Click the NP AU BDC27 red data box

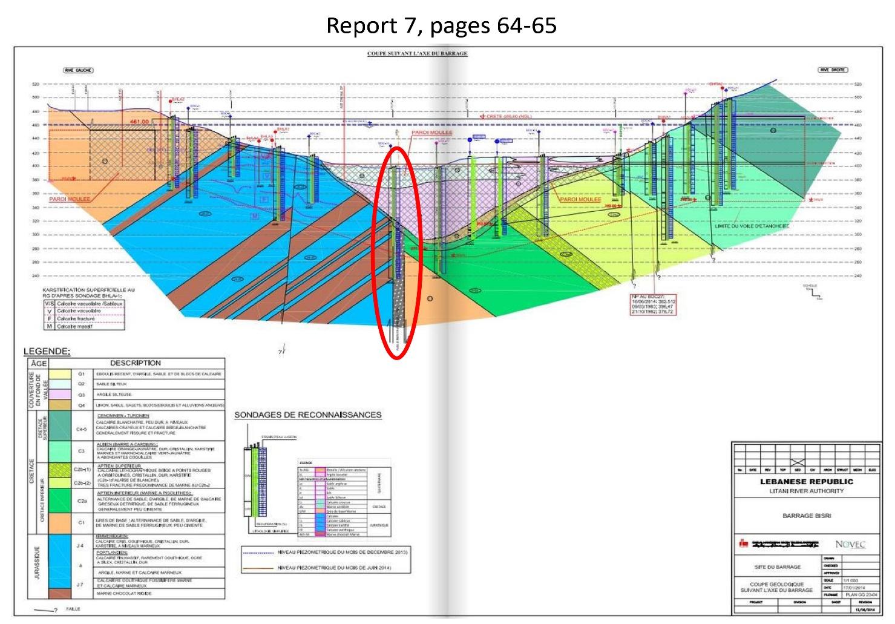coord(654,304)
